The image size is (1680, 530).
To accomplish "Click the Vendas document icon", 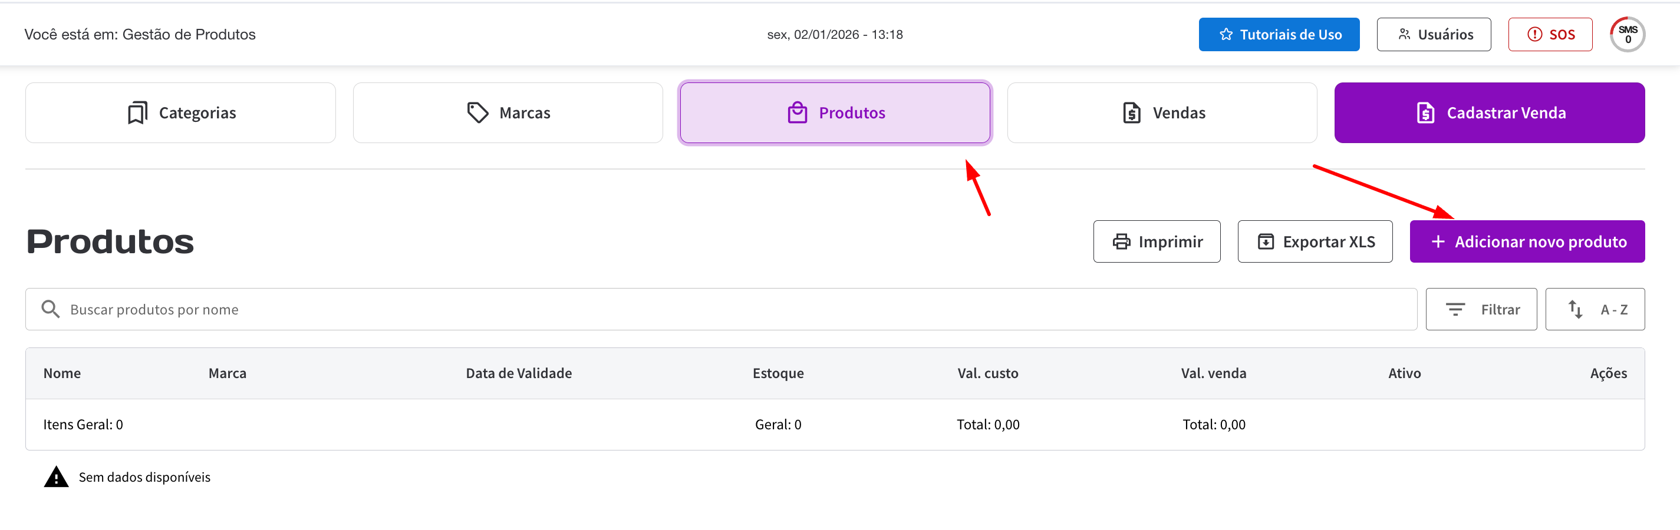I will coord(1132,113).
